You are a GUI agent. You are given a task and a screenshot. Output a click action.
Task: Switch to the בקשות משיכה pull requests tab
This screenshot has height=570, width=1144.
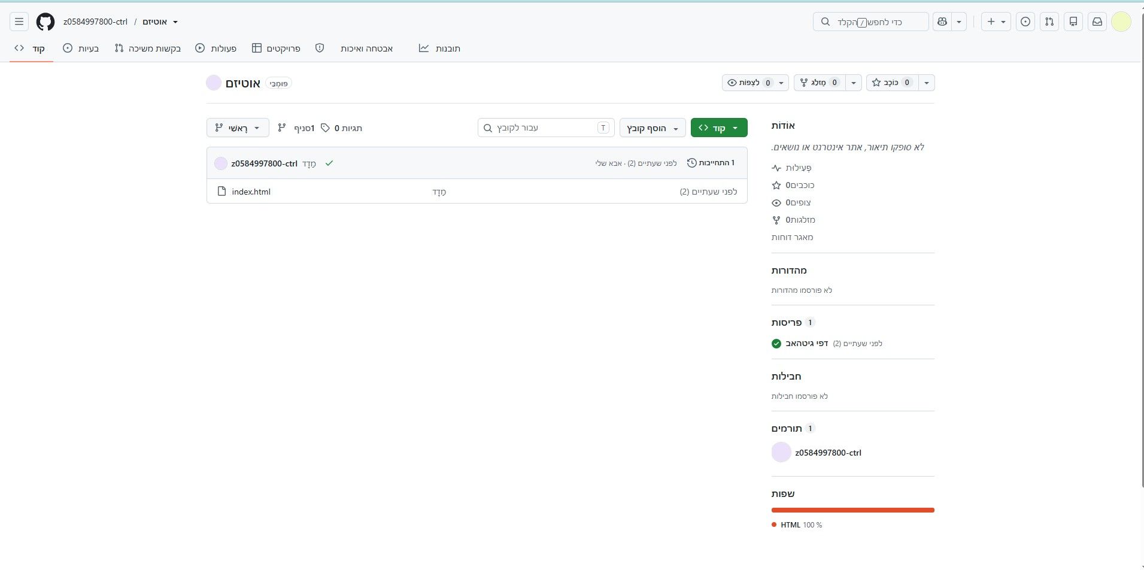click(x=147, y=48)
